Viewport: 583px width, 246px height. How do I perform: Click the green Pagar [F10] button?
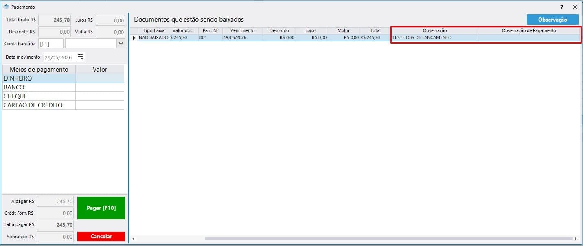(x=101, y=208)
